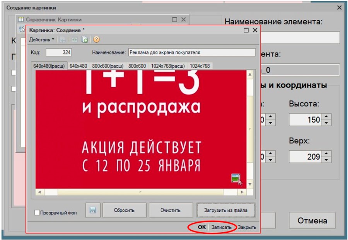Click the floppy disk save image icon
The width and height of the screenshot is (348, 240).
(93, 210)
